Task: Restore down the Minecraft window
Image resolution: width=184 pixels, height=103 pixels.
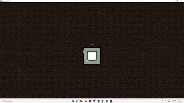Action: [177, 1]
